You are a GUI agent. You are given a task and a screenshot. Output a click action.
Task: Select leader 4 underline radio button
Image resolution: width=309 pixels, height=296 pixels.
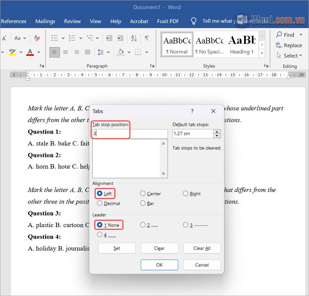click(x=100, y=234)
